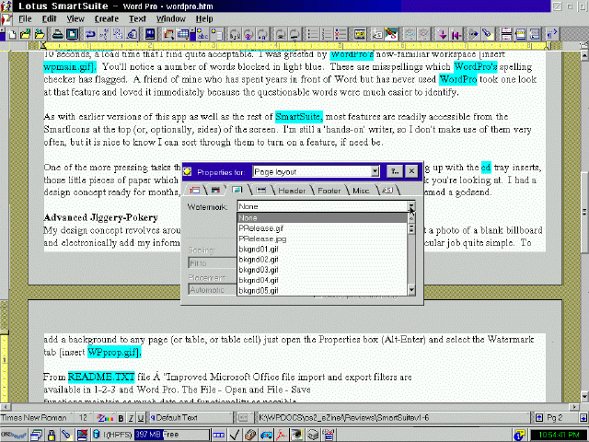Click the Save document folder icon

[40, 35]
